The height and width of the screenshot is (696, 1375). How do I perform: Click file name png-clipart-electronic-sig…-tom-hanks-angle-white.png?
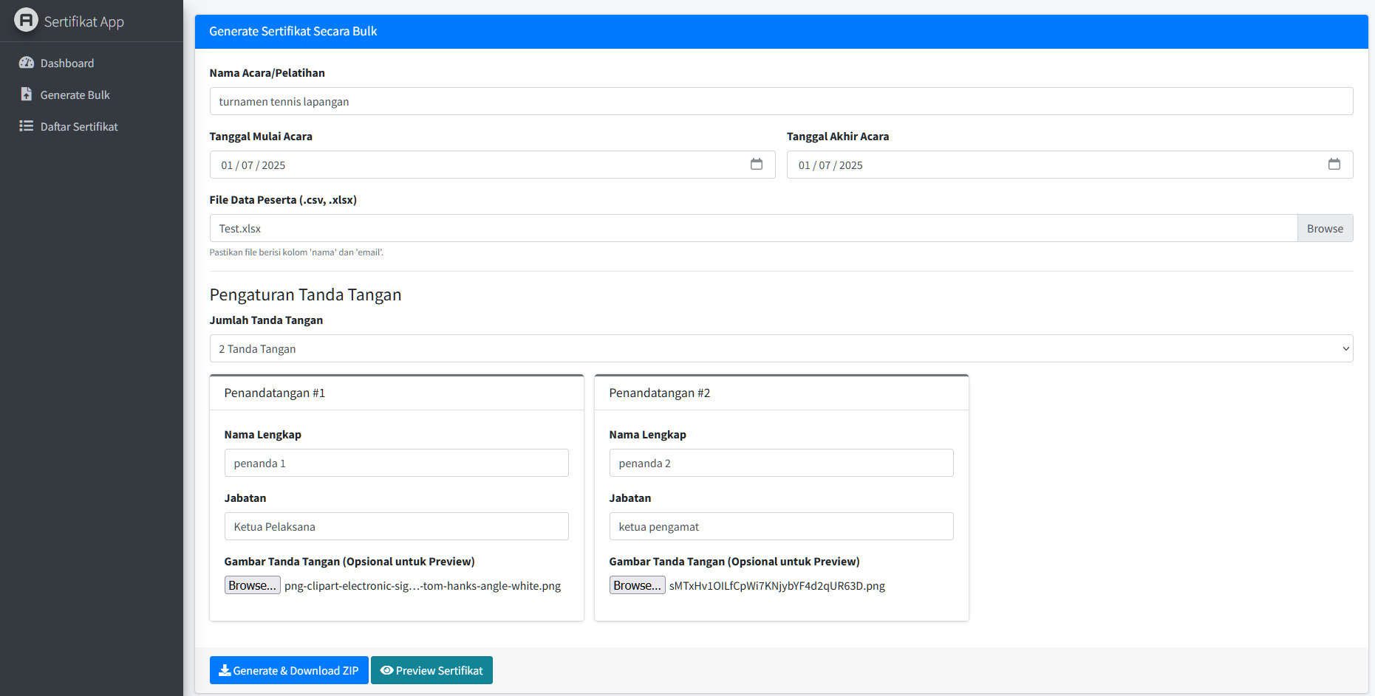point(423,586)
